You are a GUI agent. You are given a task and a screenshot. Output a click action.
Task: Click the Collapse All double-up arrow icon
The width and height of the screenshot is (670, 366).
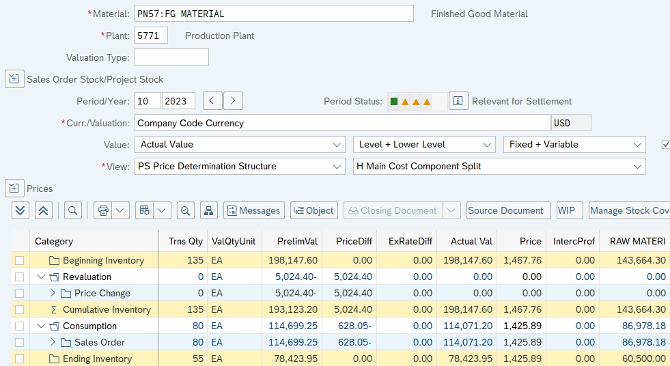(x=44, y=210)
